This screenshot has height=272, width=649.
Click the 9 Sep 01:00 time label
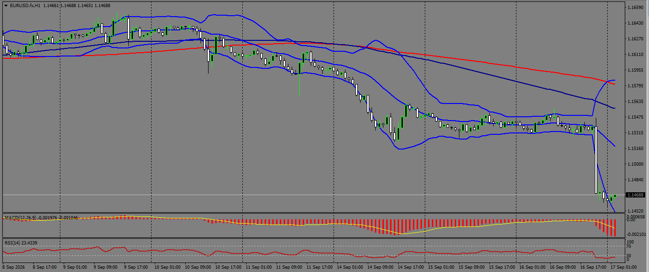pos(75,267)
